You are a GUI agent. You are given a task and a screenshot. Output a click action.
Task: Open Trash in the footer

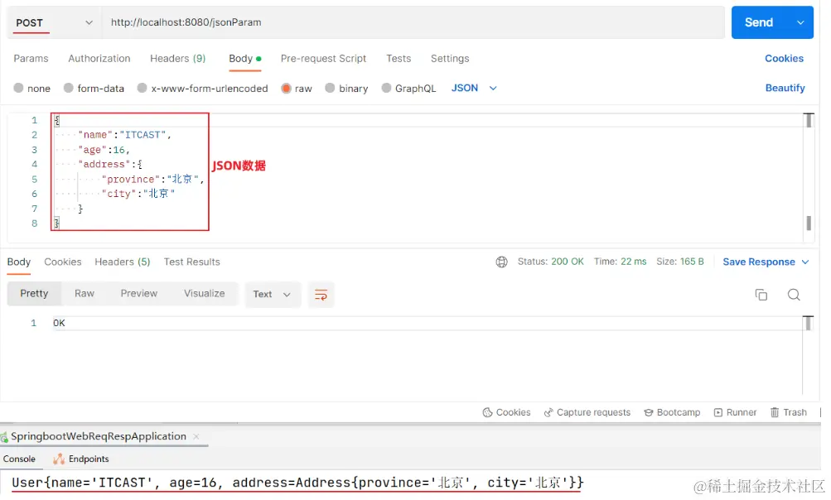coord(789,412)
